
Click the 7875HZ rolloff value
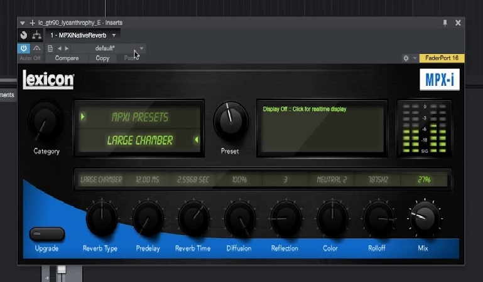tap(378, 180)
